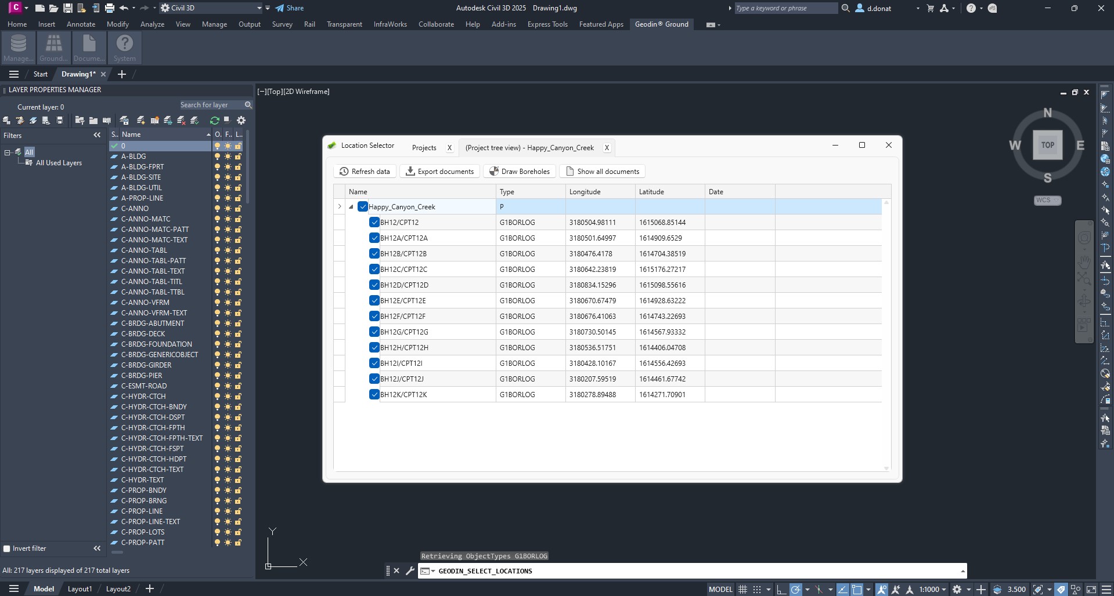Screen dimensions: 1114x596
Task: Collapse the Happy_Canyon_Creek tree node
Action: click(351, 207)
